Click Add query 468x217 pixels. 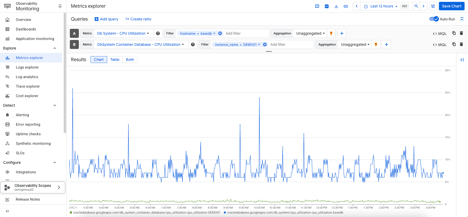[107, 19]
